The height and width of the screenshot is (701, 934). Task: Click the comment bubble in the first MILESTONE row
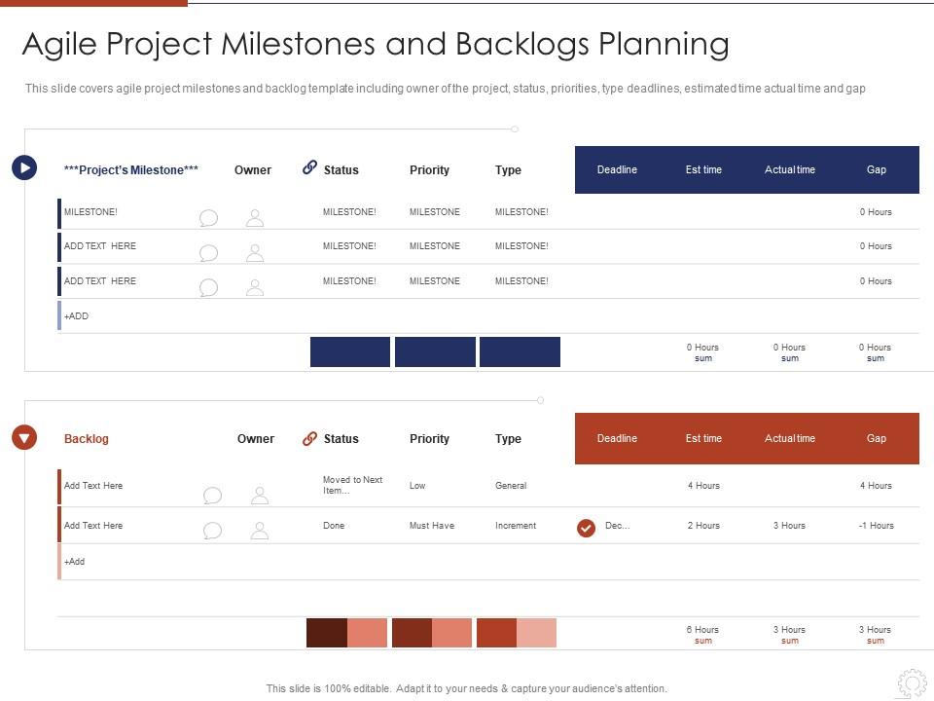click(208, 217)
